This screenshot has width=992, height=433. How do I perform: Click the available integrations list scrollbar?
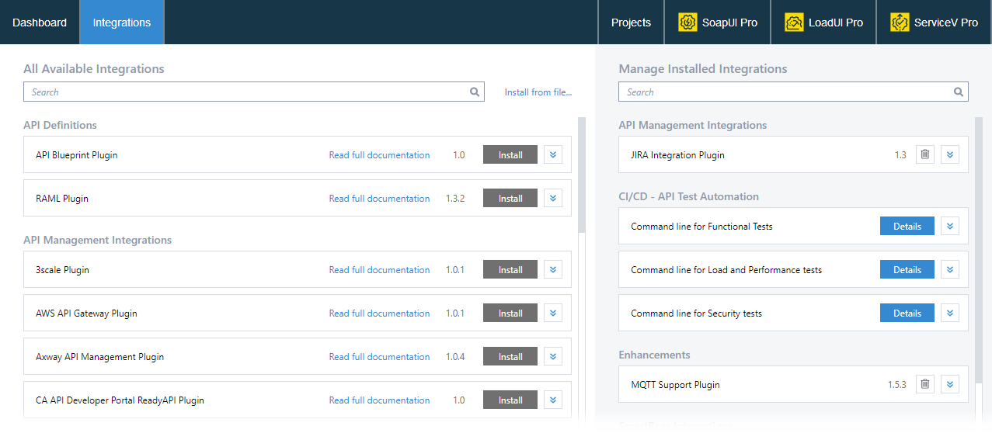pos(582,175)
